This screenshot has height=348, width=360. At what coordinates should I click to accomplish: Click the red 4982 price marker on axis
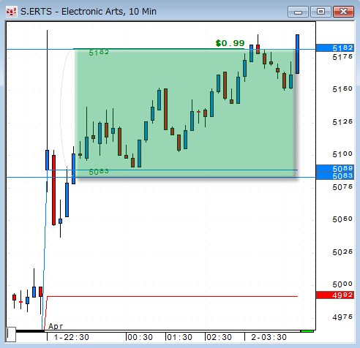tap(335, 295)
